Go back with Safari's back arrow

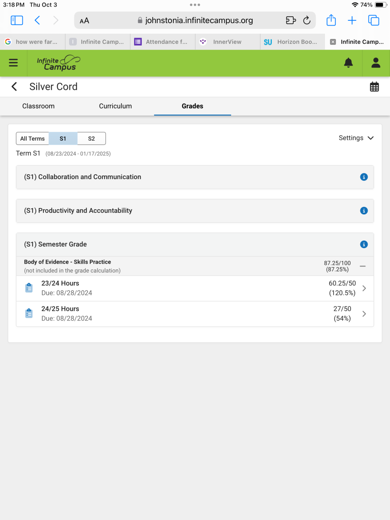tap(37, 20)
